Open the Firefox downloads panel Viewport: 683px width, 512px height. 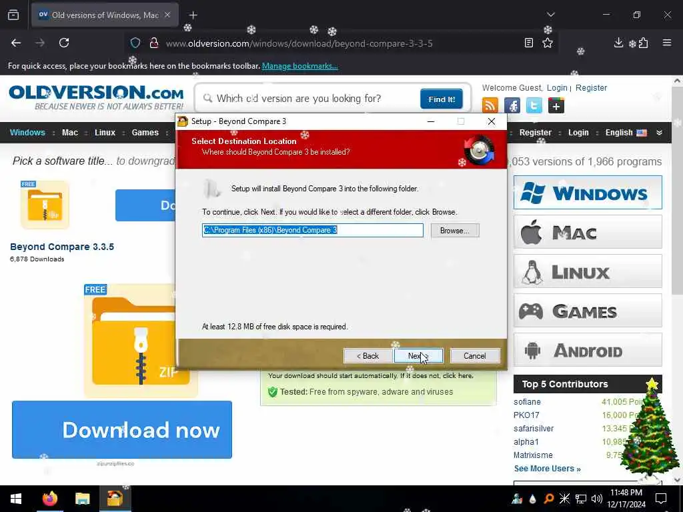pyautogui.click(x=618, y=43)
